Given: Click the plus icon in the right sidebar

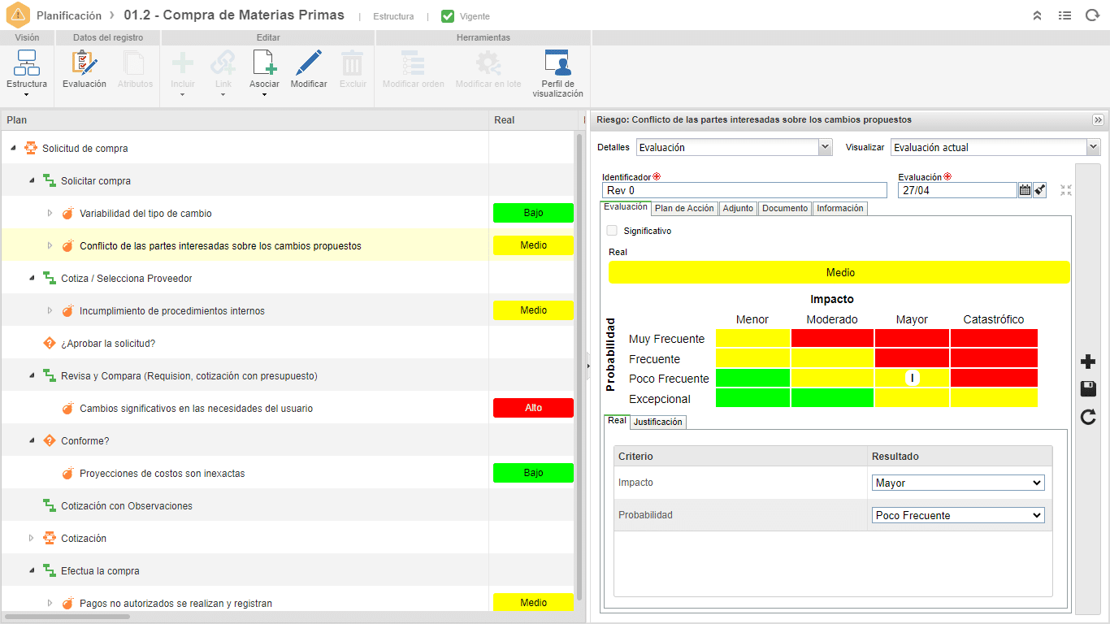Looking at the screenshot, I should pos(1088,362).
